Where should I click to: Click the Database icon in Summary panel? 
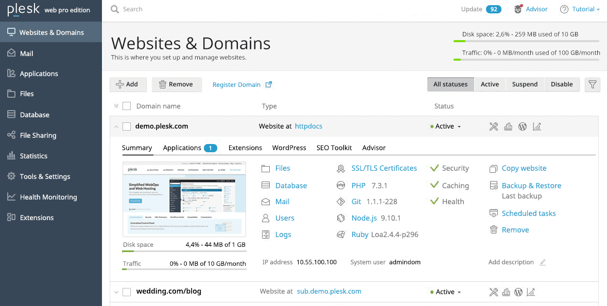266,185
